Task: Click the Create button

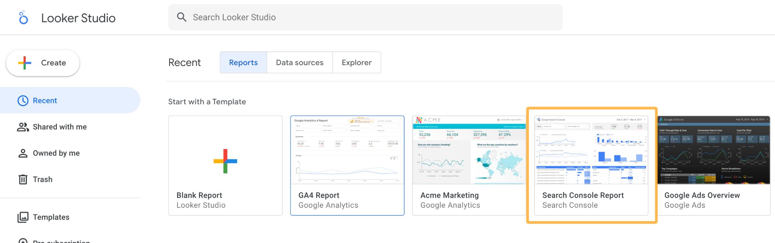Action: tap(43, 63)
